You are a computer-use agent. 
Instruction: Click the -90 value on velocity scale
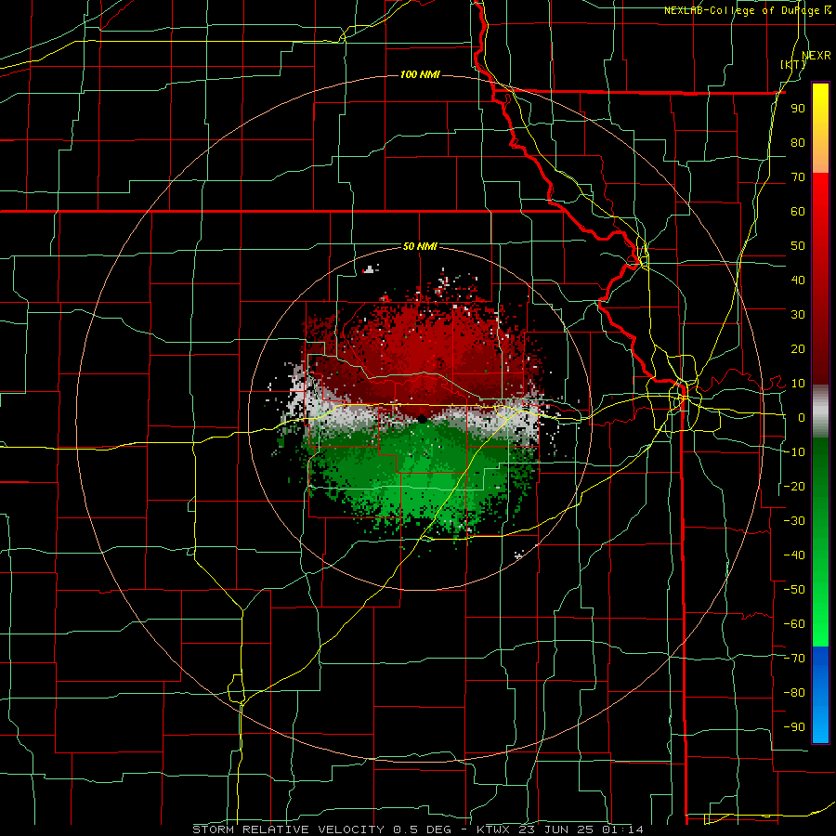(x=794, y=727)
